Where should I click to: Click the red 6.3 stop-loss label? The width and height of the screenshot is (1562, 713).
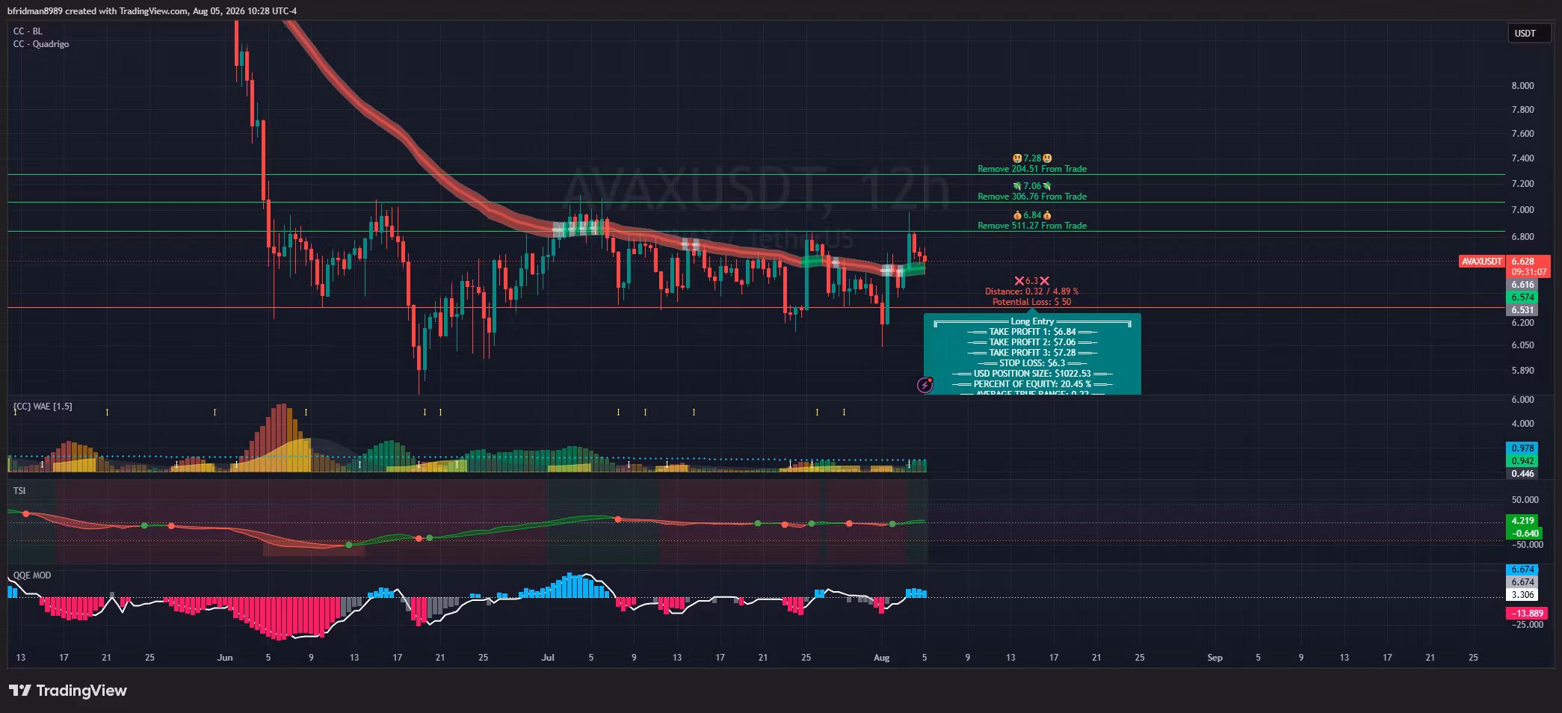[x=1032, y=281]
